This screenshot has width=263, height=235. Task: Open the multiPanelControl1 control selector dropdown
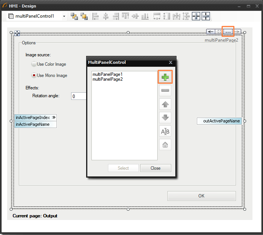64,17
